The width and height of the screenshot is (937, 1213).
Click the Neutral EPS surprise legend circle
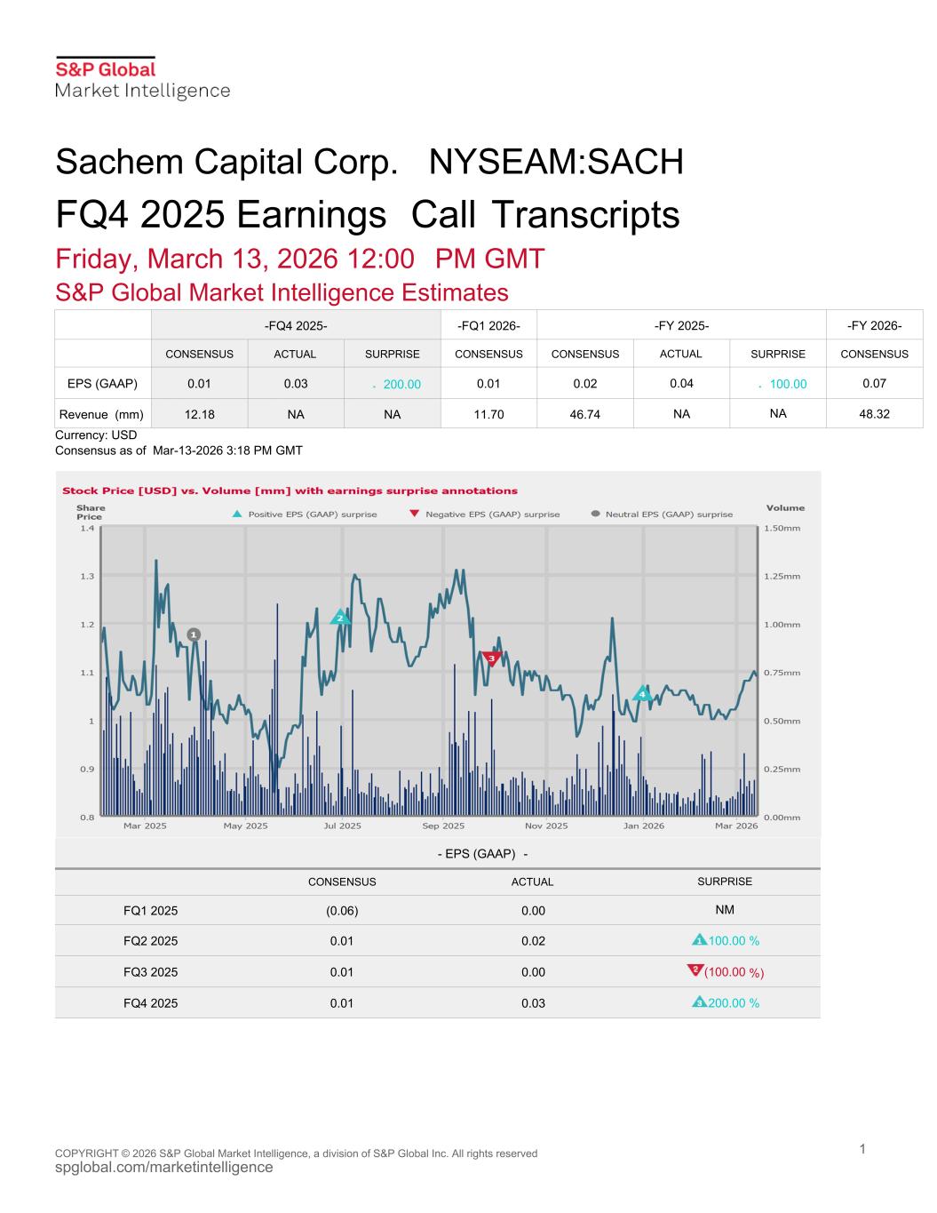[x=596, y=515]
